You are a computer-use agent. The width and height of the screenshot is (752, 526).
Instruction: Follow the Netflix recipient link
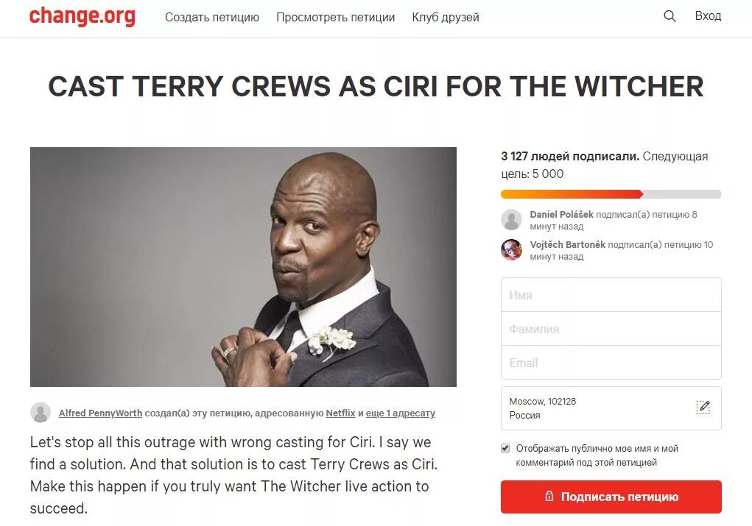tap(340, 413)
